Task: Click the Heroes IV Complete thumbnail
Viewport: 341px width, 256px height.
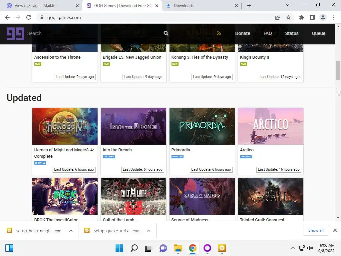Action: 65,126
